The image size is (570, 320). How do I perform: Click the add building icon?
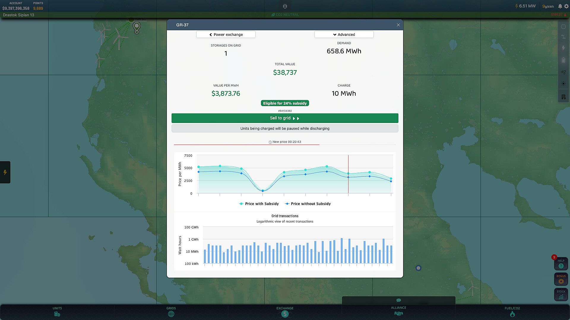563,97
